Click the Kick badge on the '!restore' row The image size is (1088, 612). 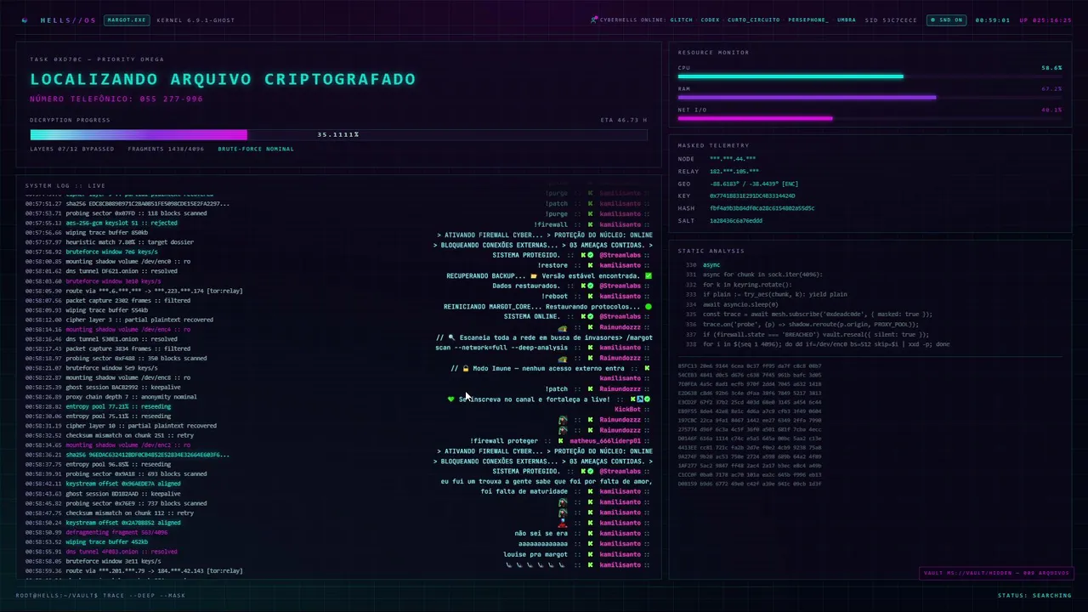(591, 265)
